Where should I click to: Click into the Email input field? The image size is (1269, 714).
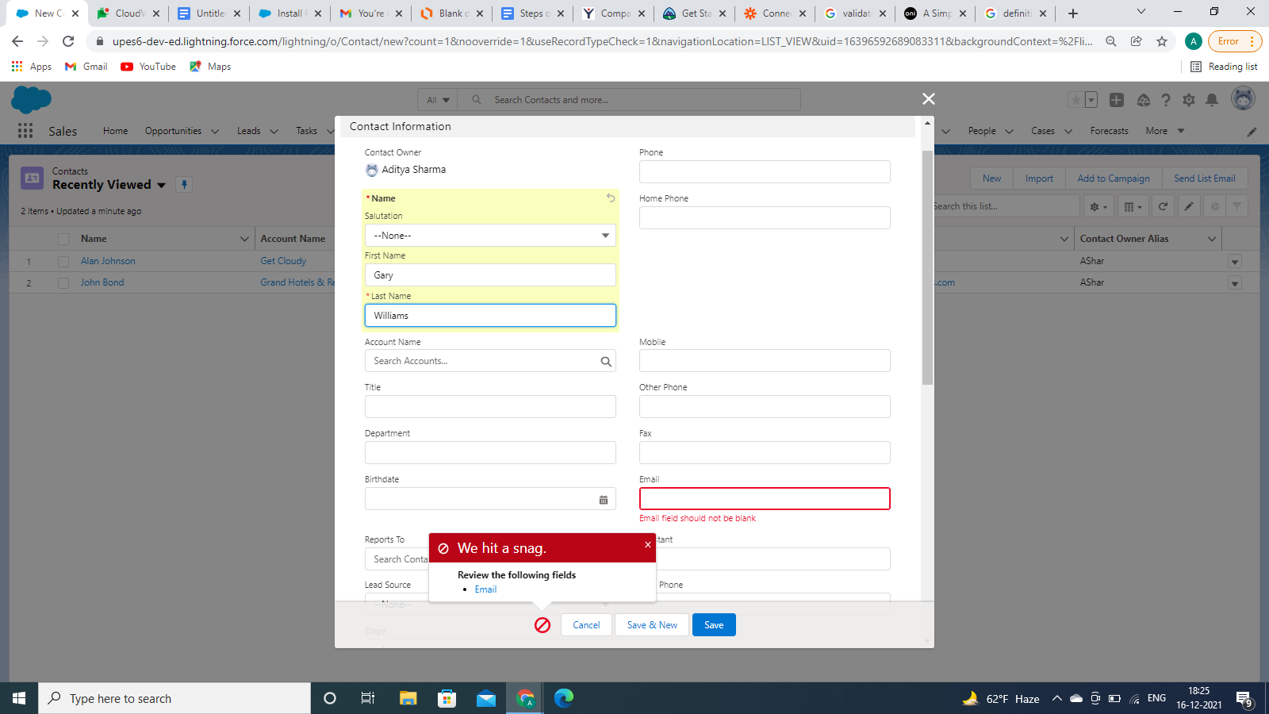coord(765,498)
